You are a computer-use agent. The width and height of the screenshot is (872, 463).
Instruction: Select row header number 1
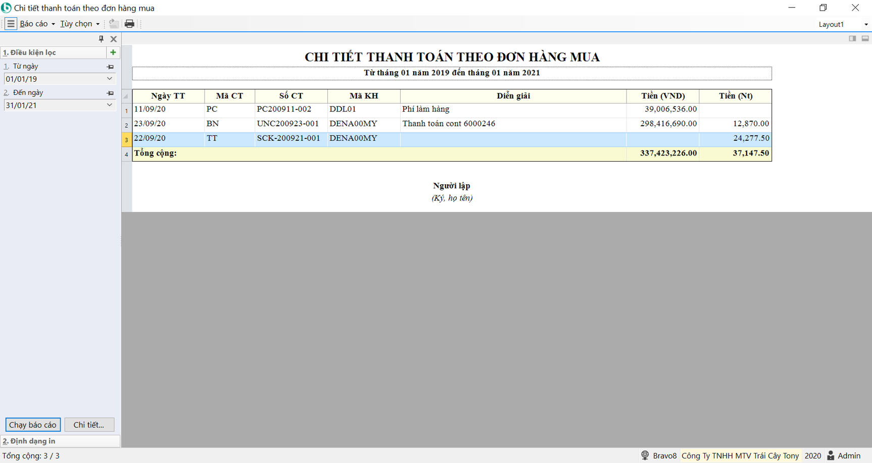point(126,111)
